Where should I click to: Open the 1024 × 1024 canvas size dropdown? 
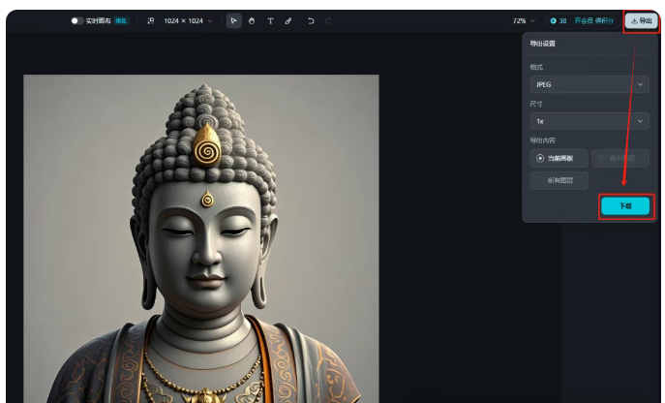(188, 20)
